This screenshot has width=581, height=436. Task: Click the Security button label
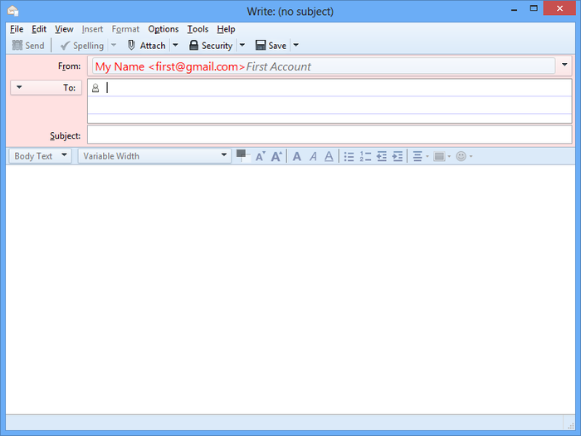click(217, 46)
